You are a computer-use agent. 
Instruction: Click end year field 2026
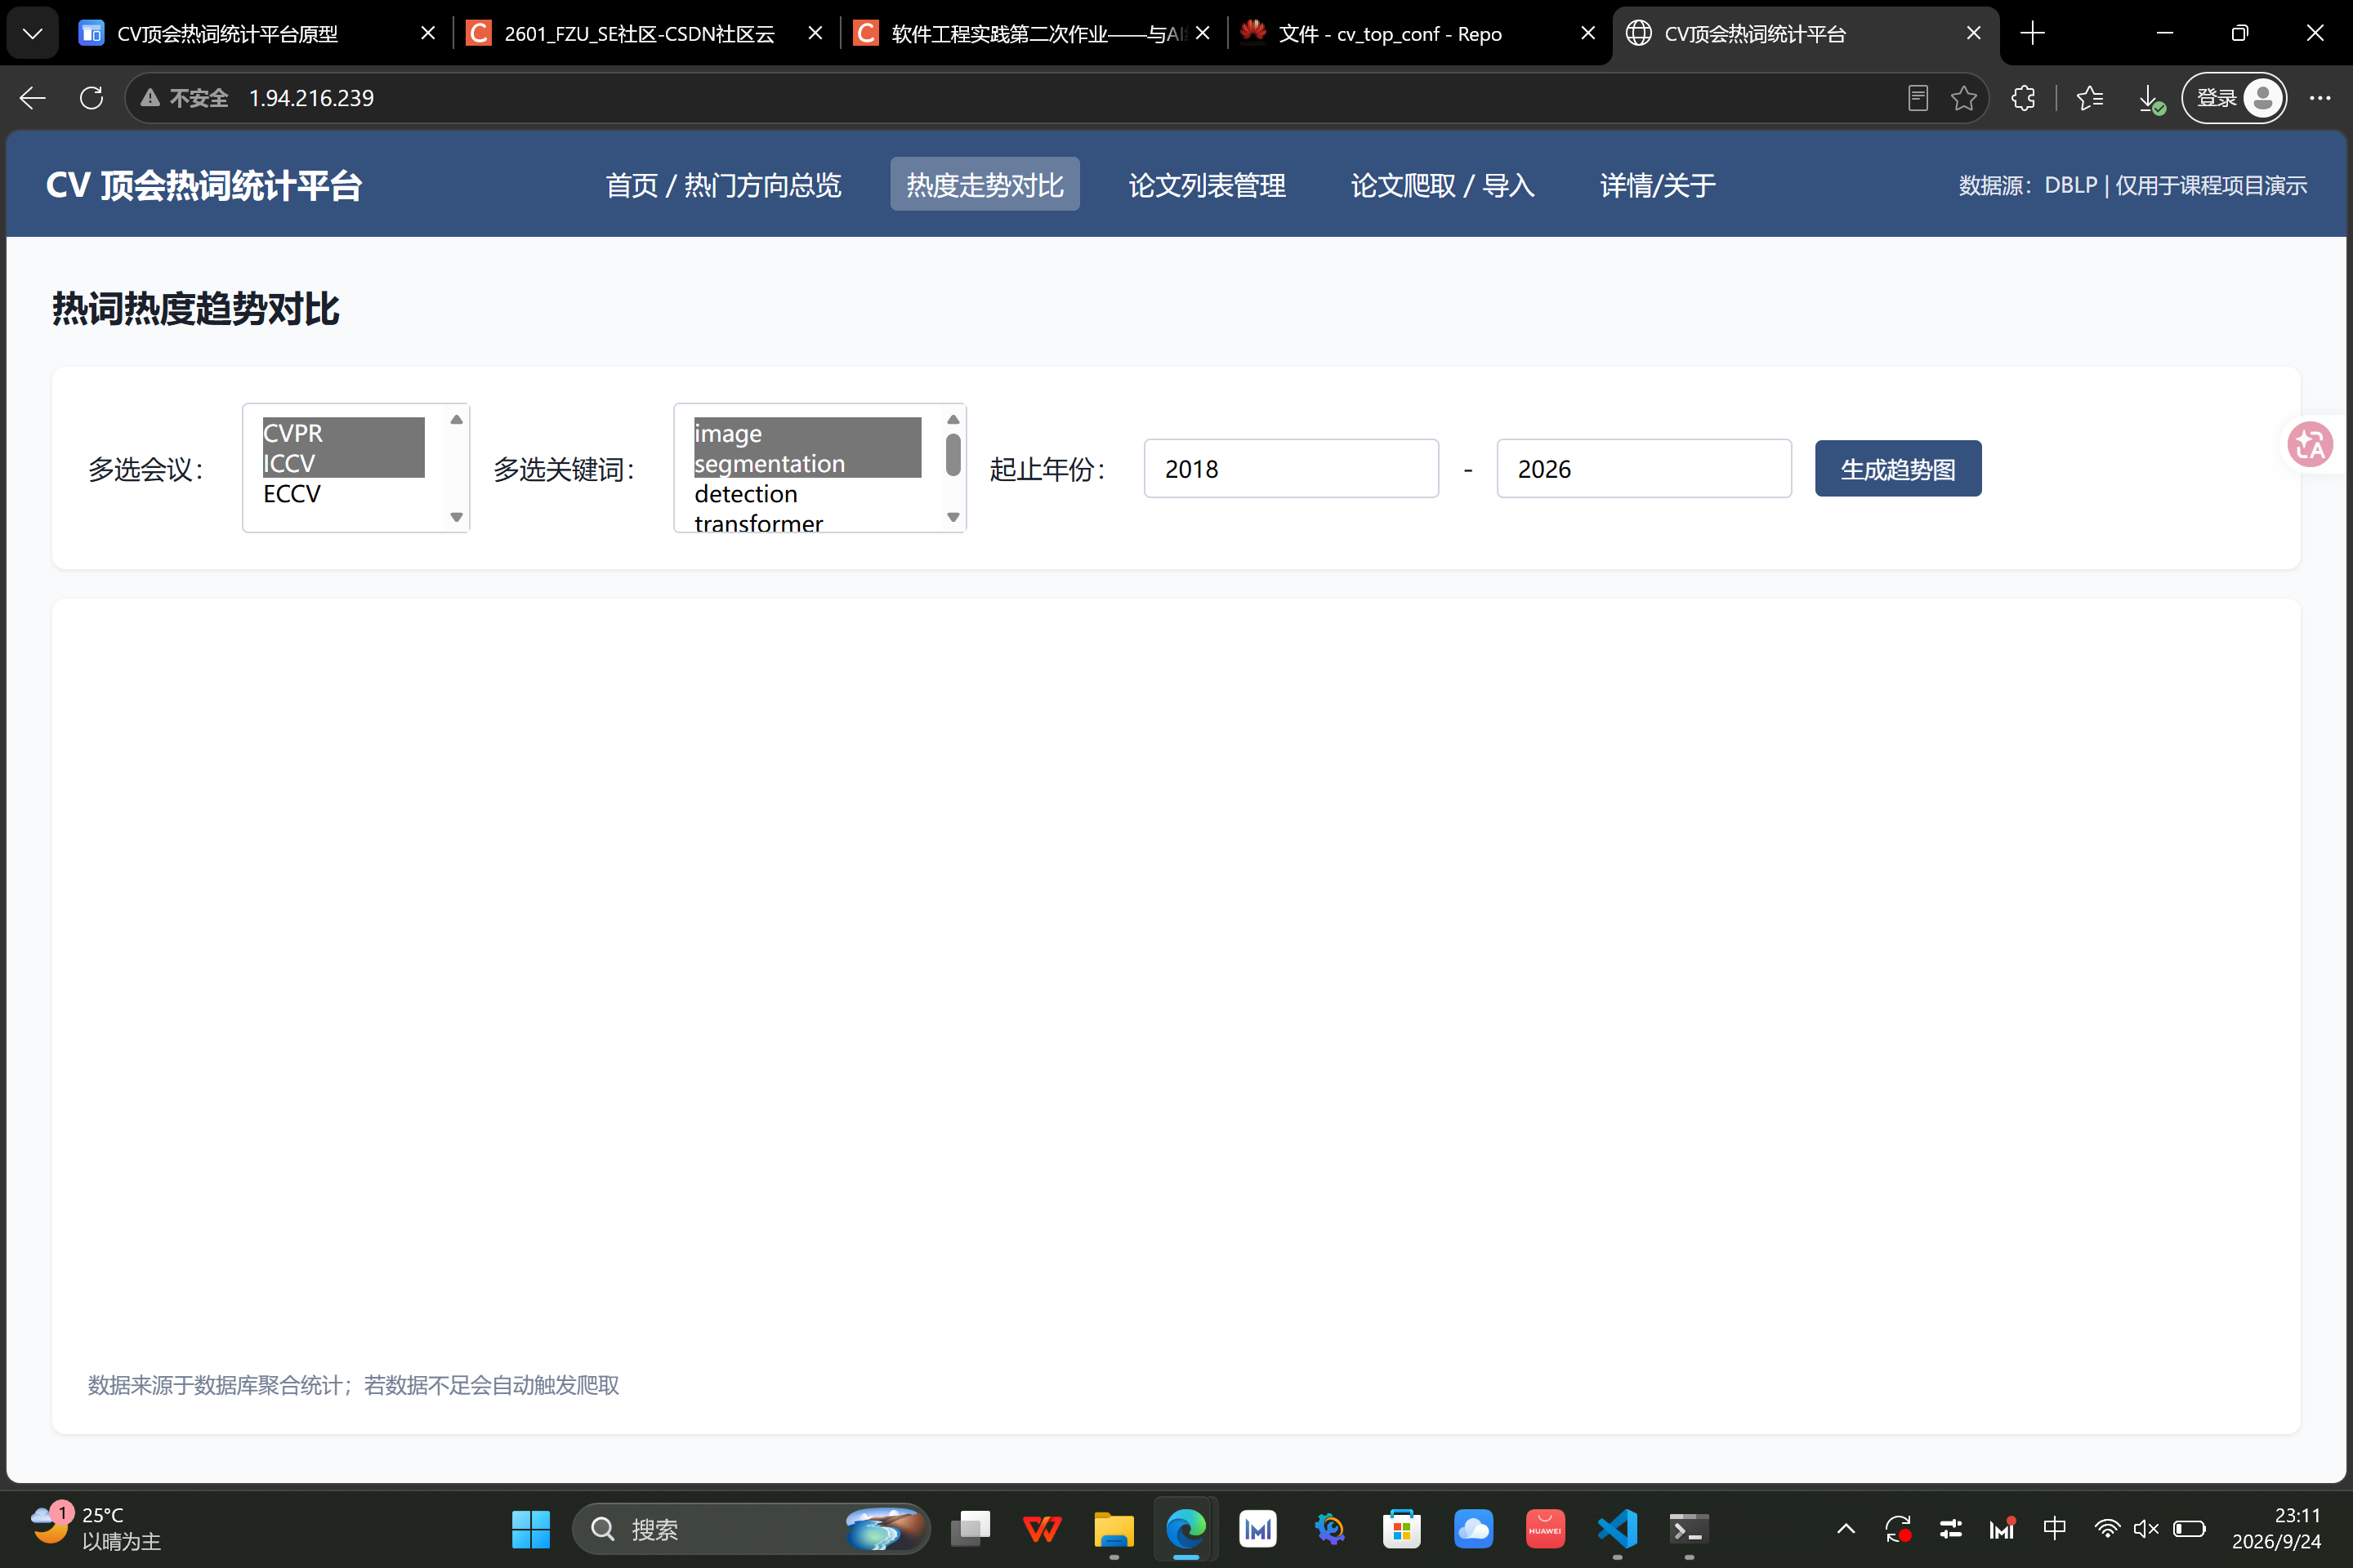[x=1644, y=469]
